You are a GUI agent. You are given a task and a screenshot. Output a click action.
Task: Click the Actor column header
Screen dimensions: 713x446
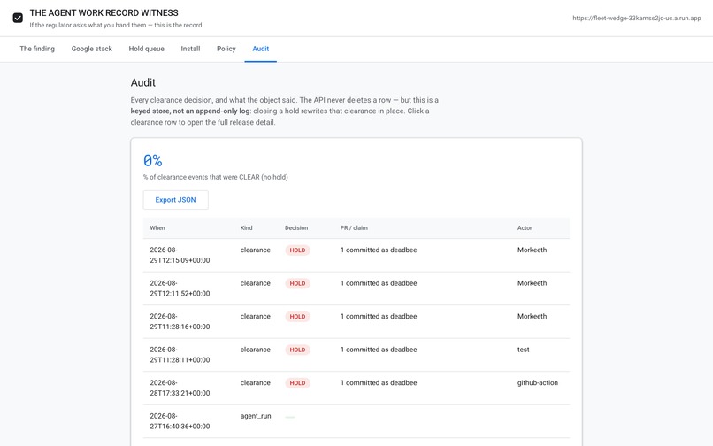point(525,228)
